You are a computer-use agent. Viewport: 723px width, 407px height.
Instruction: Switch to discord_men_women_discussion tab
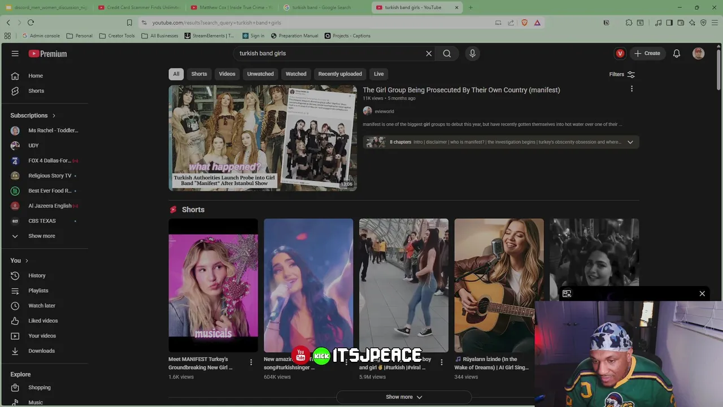click(x=46, y=7)
